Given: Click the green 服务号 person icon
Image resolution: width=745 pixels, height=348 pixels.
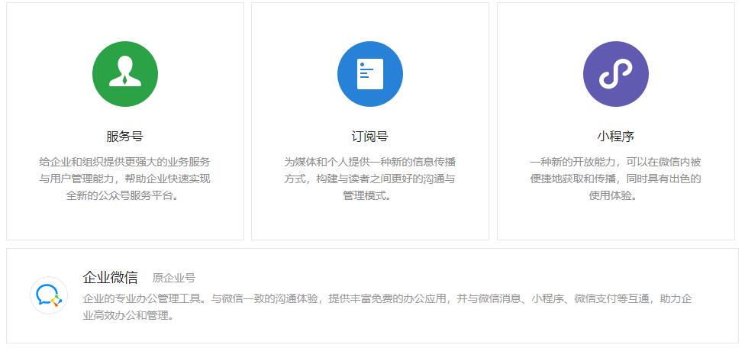Looking at the screenshot, I should [124, 74].
